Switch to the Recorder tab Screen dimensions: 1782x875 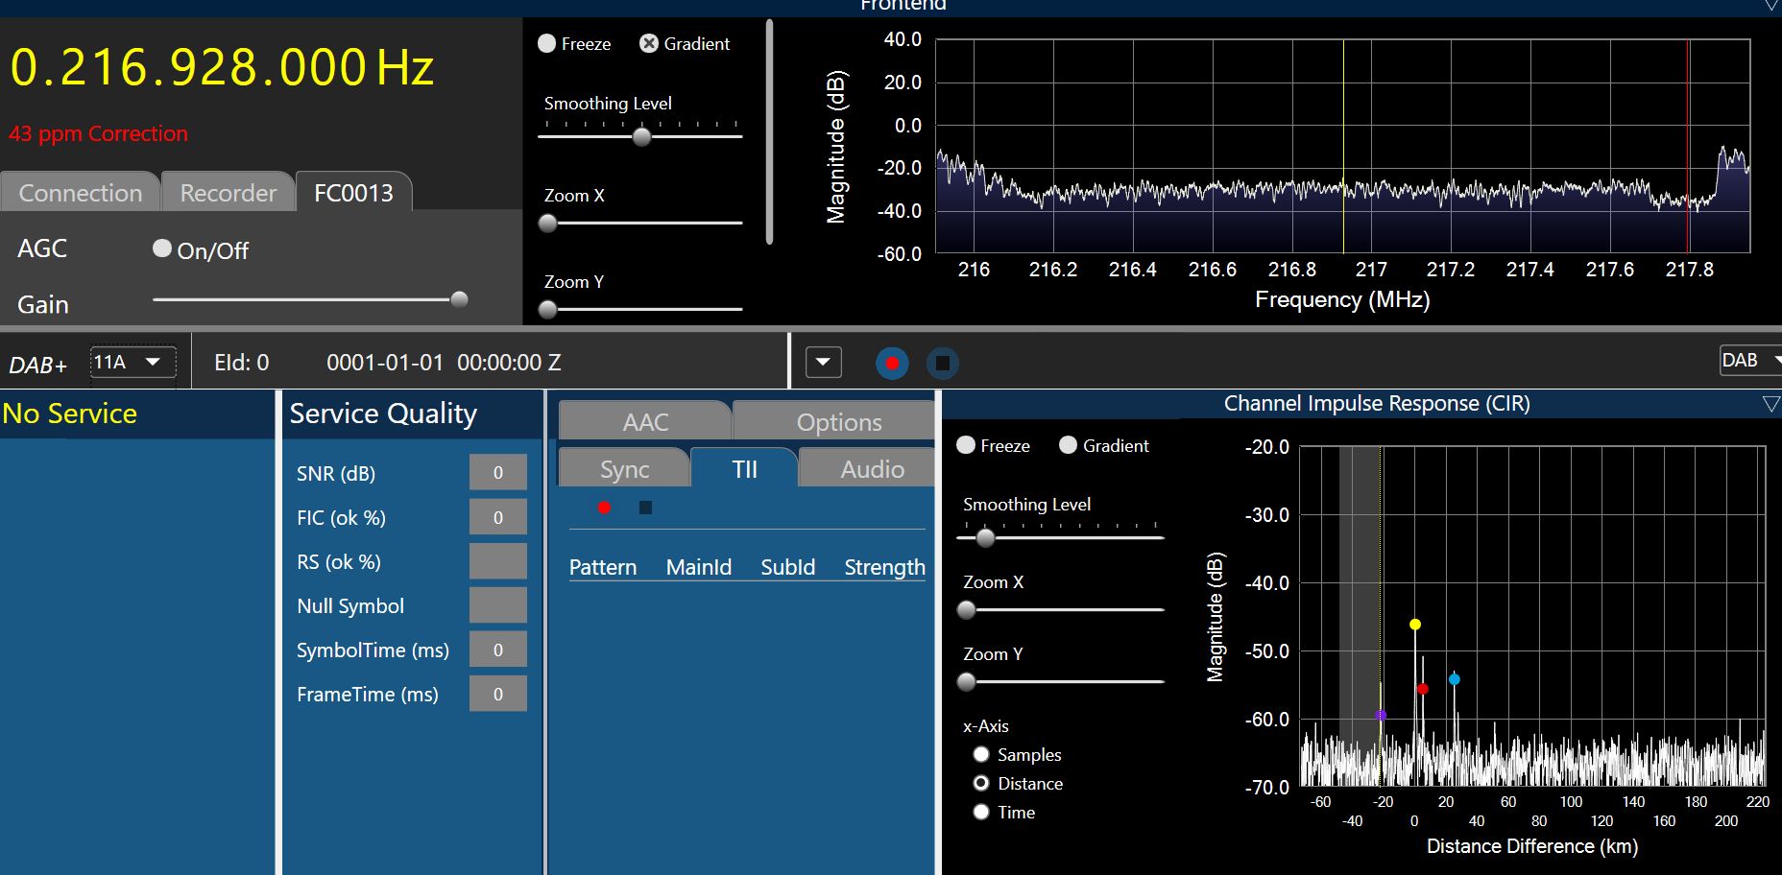pos(228,193)
